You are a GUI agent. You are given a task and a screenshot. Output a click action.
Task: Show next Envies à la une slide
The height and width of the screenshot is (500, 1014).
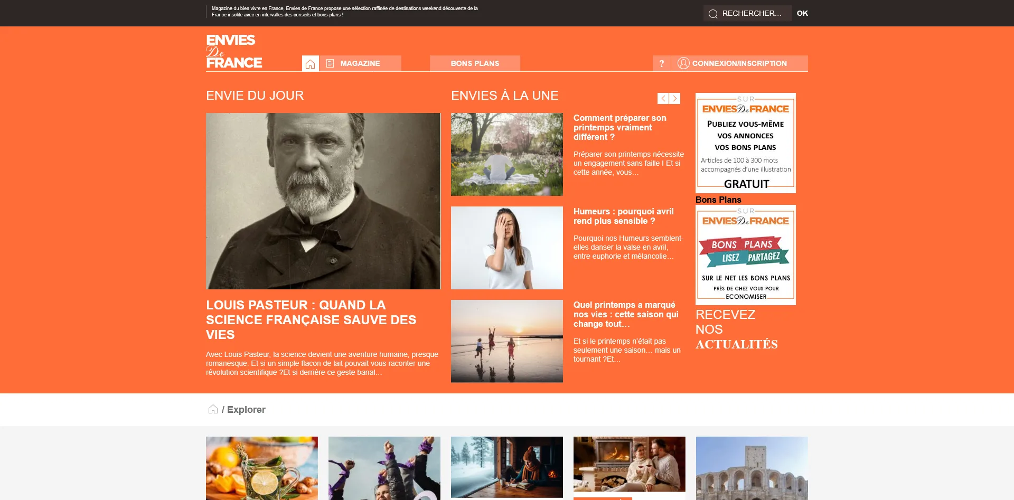[x=675, y=99]
